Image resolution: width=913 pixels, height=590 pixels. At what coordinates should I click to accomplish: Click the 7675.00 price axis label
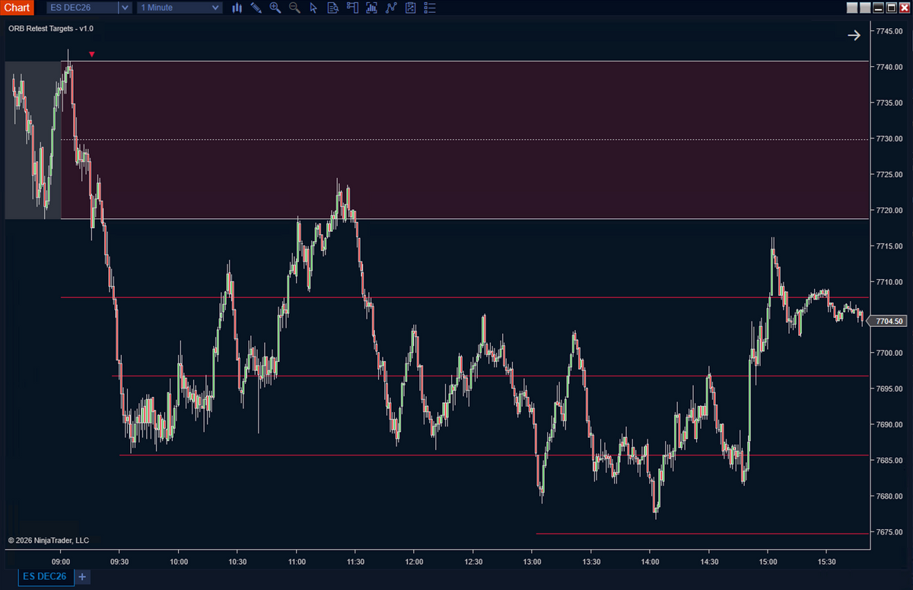(889, 532)
